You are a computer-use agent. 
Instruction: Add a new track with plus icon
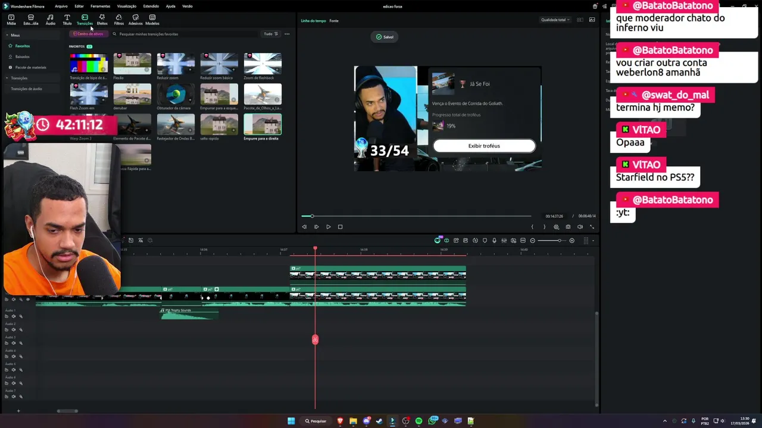[x=18, y=411]
